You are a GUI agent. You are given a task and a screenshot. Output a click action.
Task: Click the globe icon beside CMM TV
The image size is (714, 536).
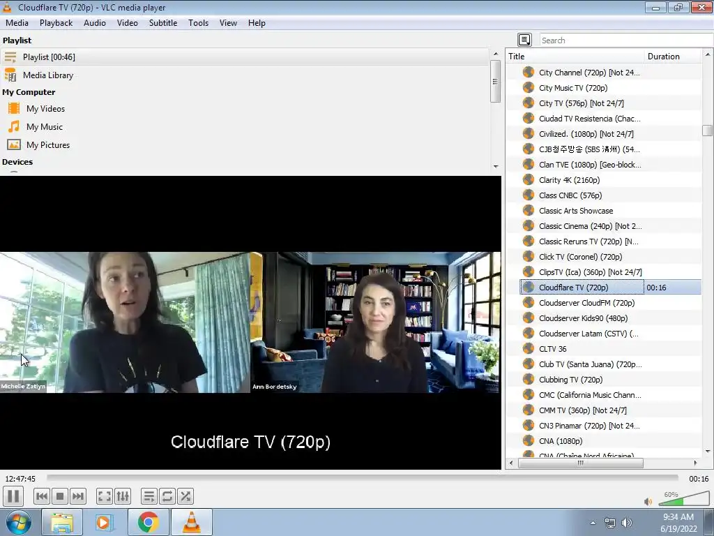[529, 410]
